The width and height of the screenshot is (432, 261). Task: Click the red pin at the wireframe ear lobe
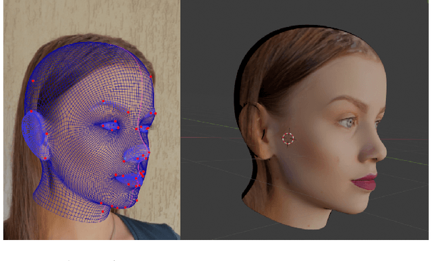click(x=45, y=158)
